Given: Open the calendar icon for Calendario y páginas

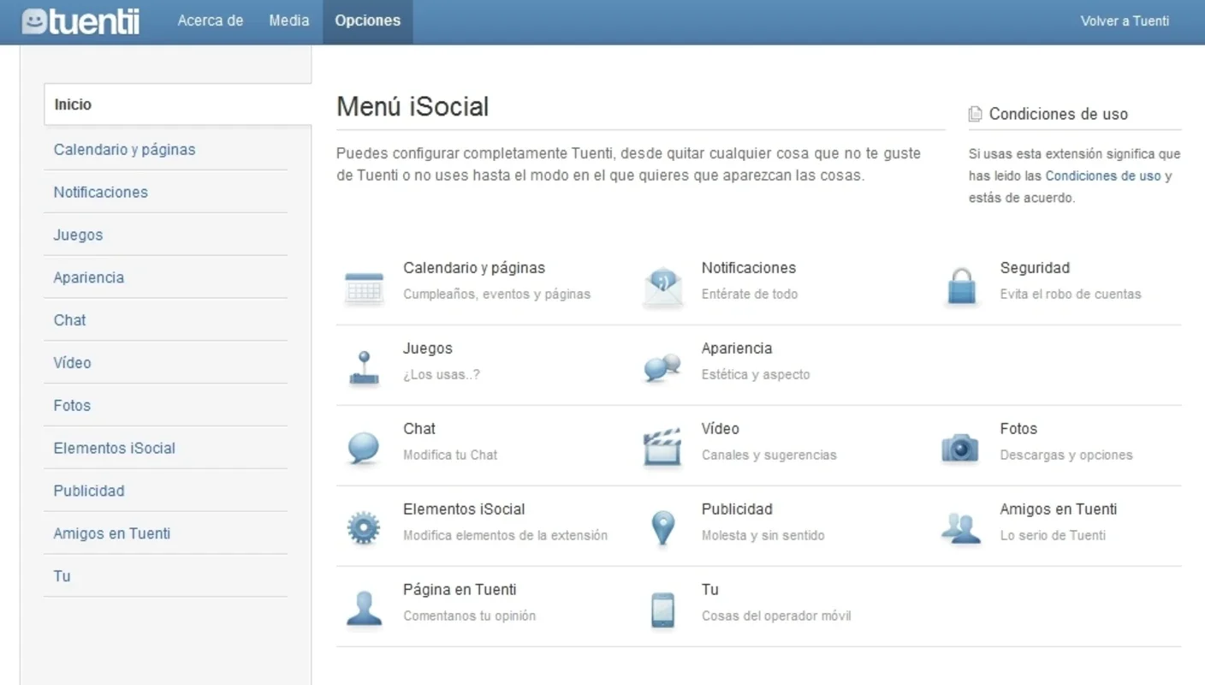Looking at the screenshot, I should [364, 289].
